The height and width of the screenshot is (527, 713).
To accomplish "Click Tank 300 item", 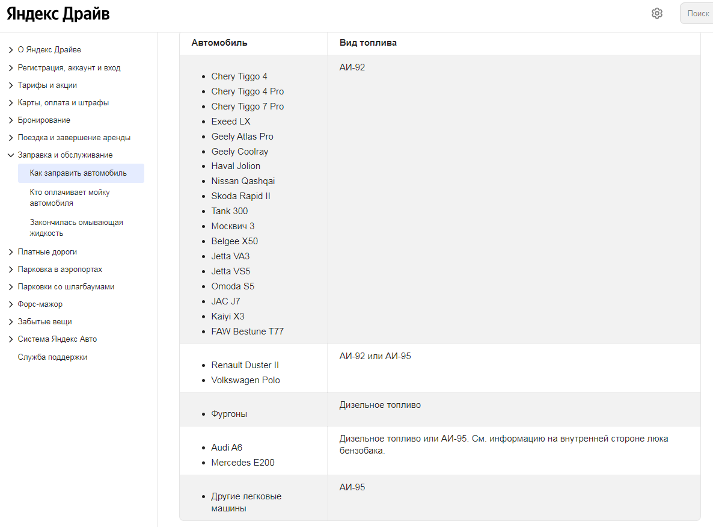I will (x=229, y=211).
